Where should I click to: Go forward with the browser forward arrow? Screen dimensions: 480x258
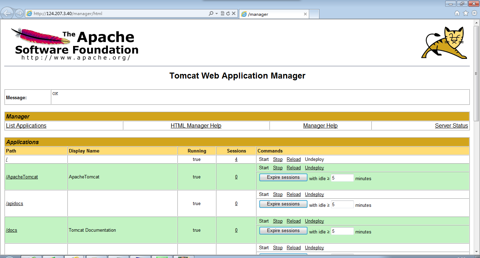pos(19,14)
